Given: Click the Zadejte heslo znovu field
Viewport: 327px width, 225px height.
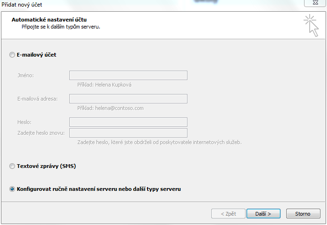Looking at the screenshot, I should point(128,133).
